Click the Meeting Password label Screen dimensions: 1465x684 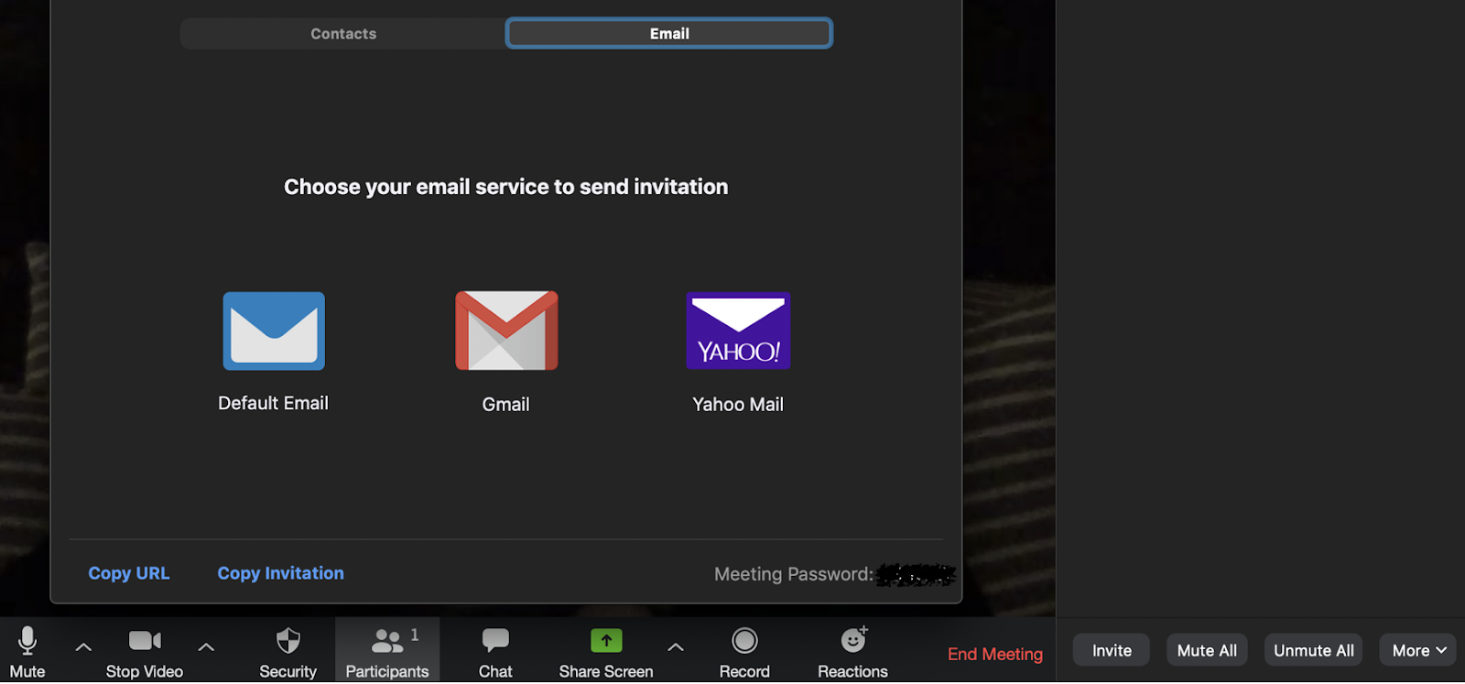point(794,574)
